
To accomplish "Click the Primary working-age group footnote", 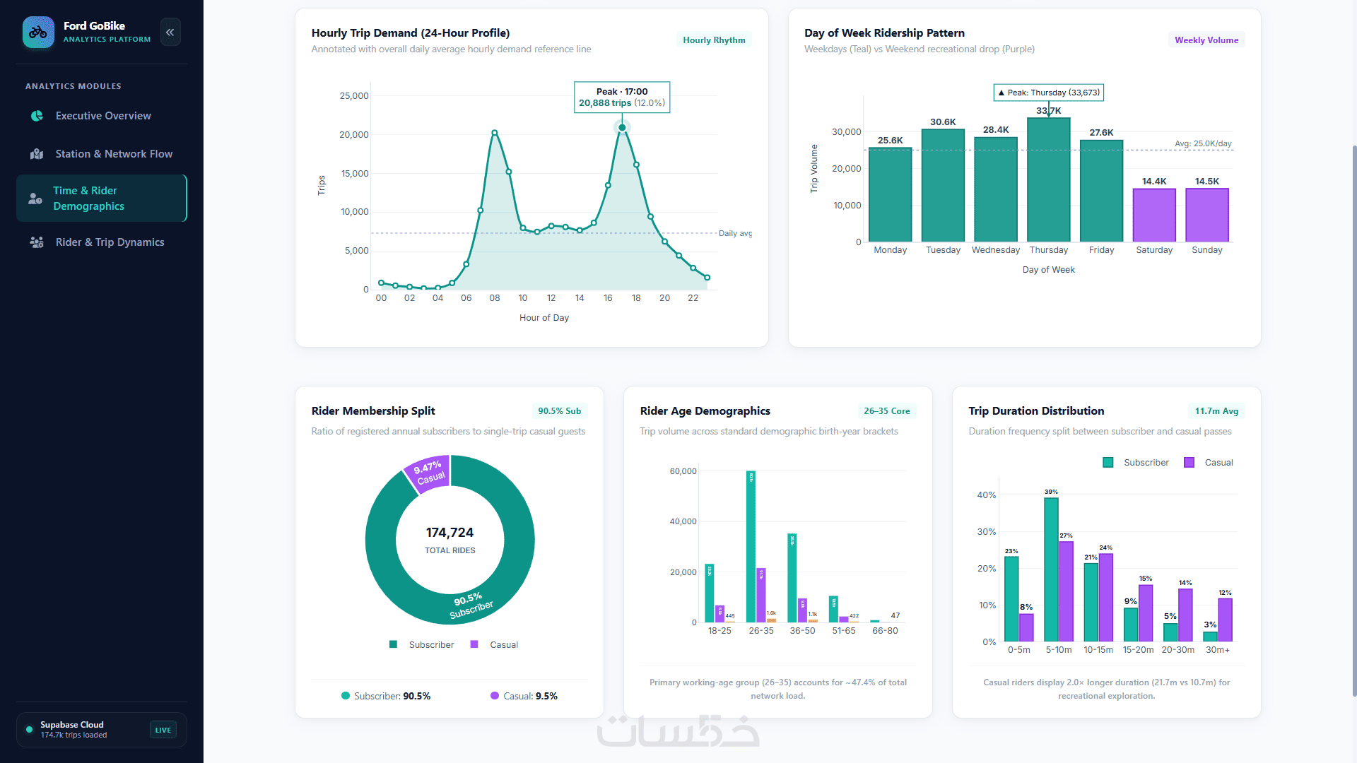I will coord(778,689).
